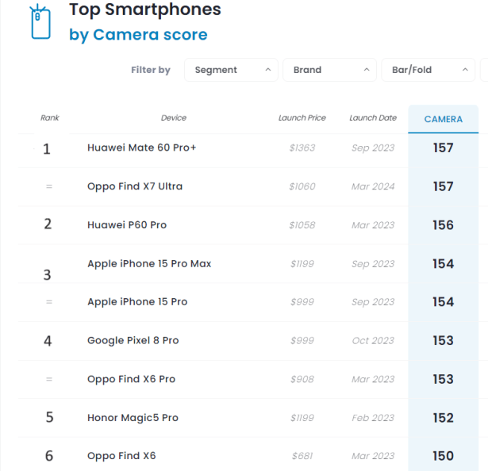Click the Rank column header
The height and width of the screenshot is (471, 488).
[x=50, y=118]
